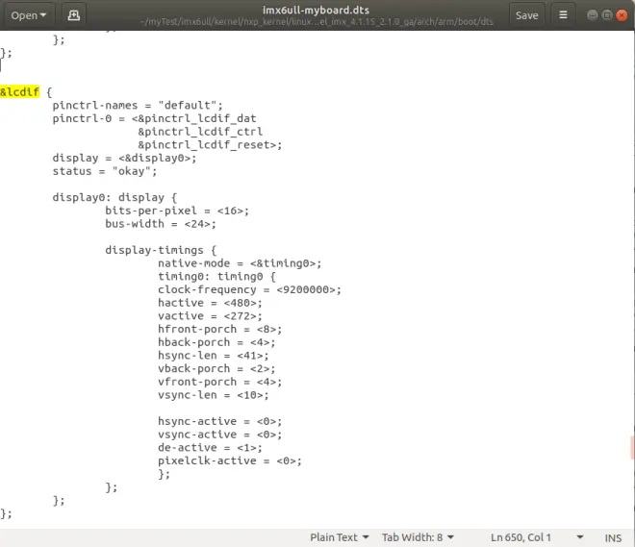Viewport: 635px width, 547px height.
Task: Click the vfront-porch = <4> line
Action: [220, 382]
